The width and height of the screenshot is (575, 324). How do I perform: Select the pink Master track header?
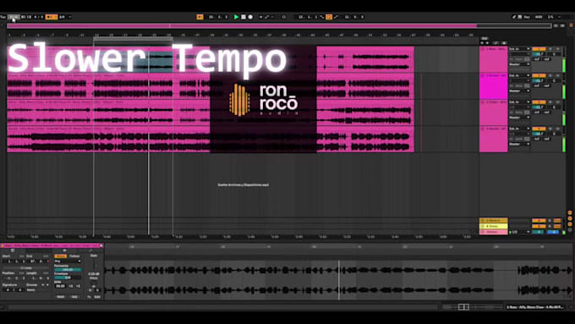(x=494, y=232)
